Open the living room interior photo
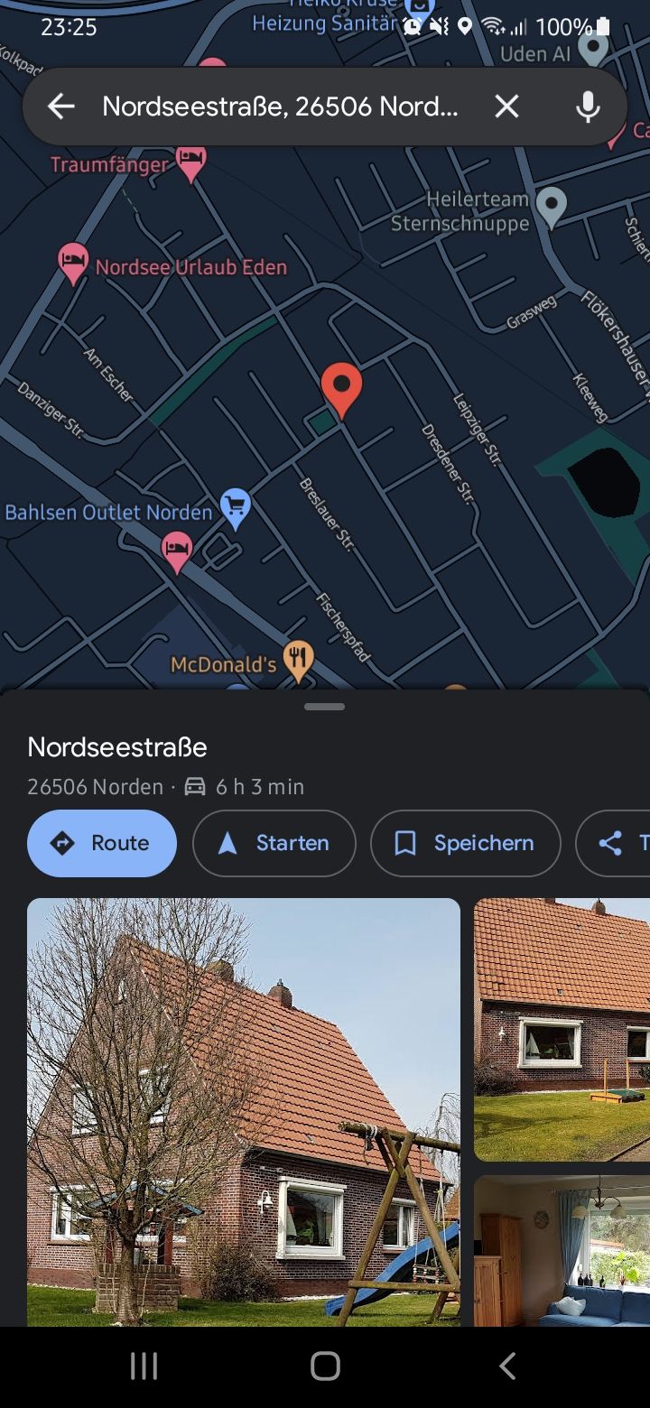This screenshot has width=650, height=1408. coord(562,1251)
